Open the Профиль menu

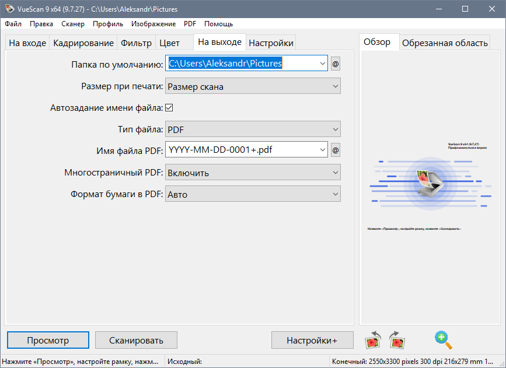pyautogui.click(x=108, y=24)
